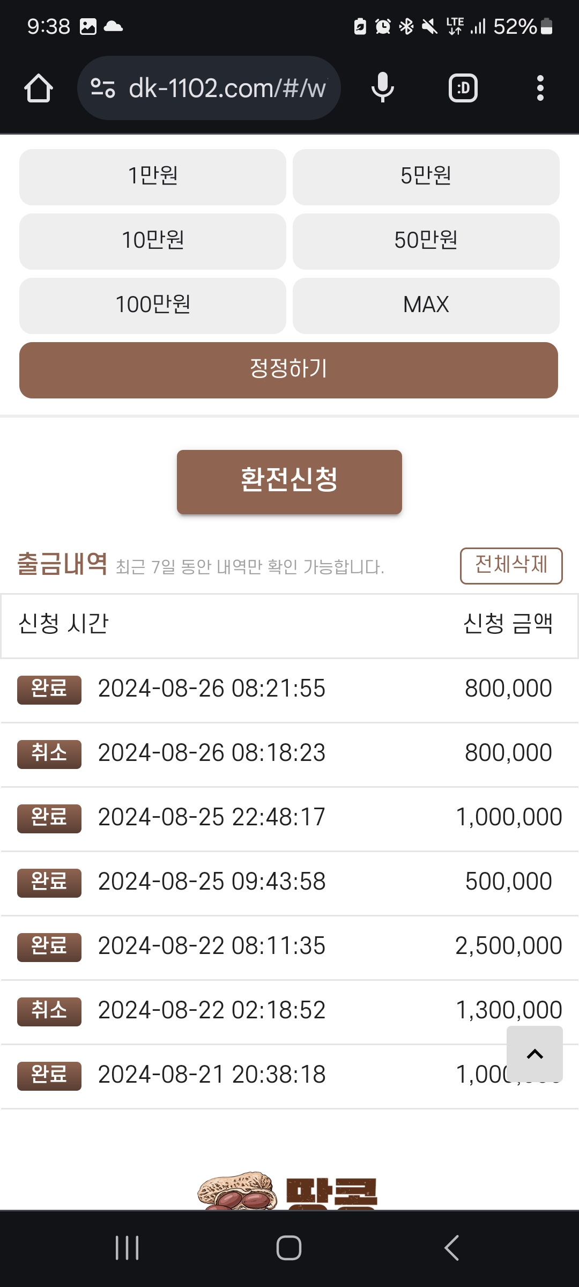Screen dimensions: 579x1287
Task: Pick the 100만원 amount button
Action: 153,306
